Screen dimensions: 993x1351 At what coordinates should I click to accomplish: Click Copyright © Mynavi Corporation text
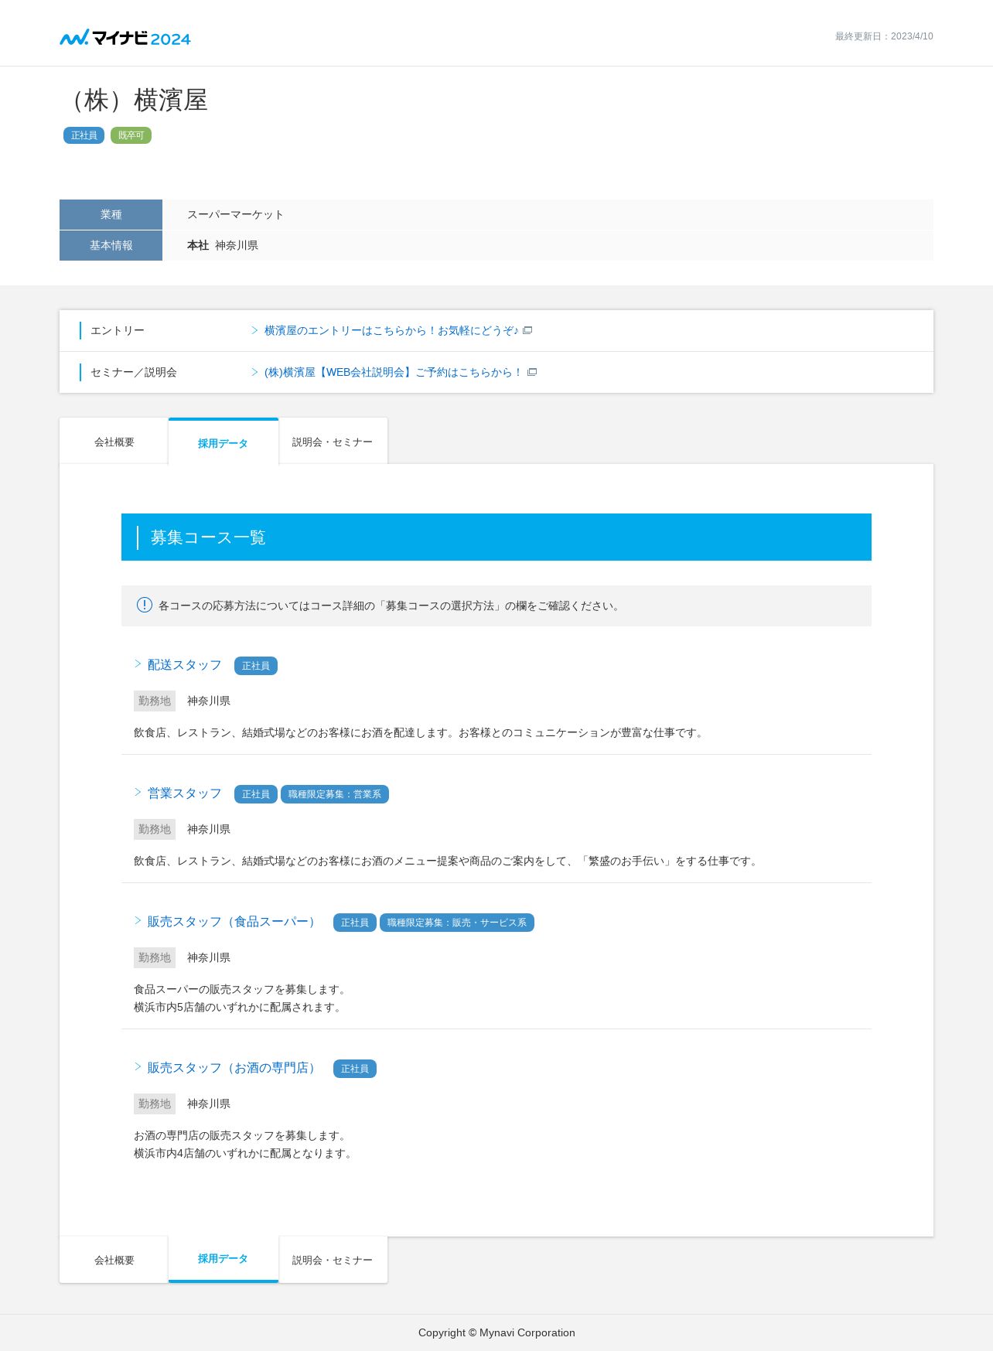tap(496, 1332)
